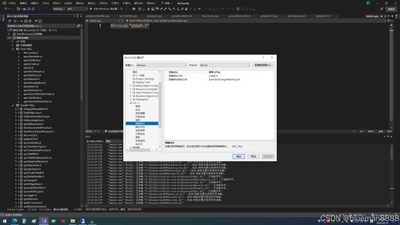
Task: Open the Release solution configuration dropdown in toolbar
Action: tap(59, 9)
